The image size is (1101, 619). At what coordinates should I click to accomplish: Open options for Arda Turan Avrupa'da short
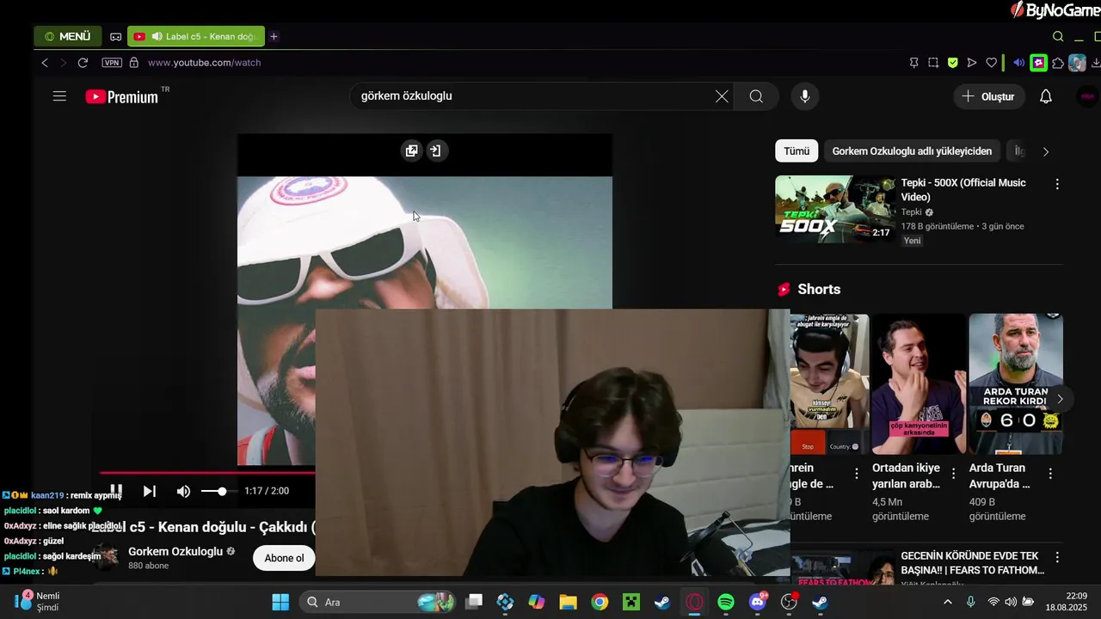pyautogui.click(x=1050, y=474)
